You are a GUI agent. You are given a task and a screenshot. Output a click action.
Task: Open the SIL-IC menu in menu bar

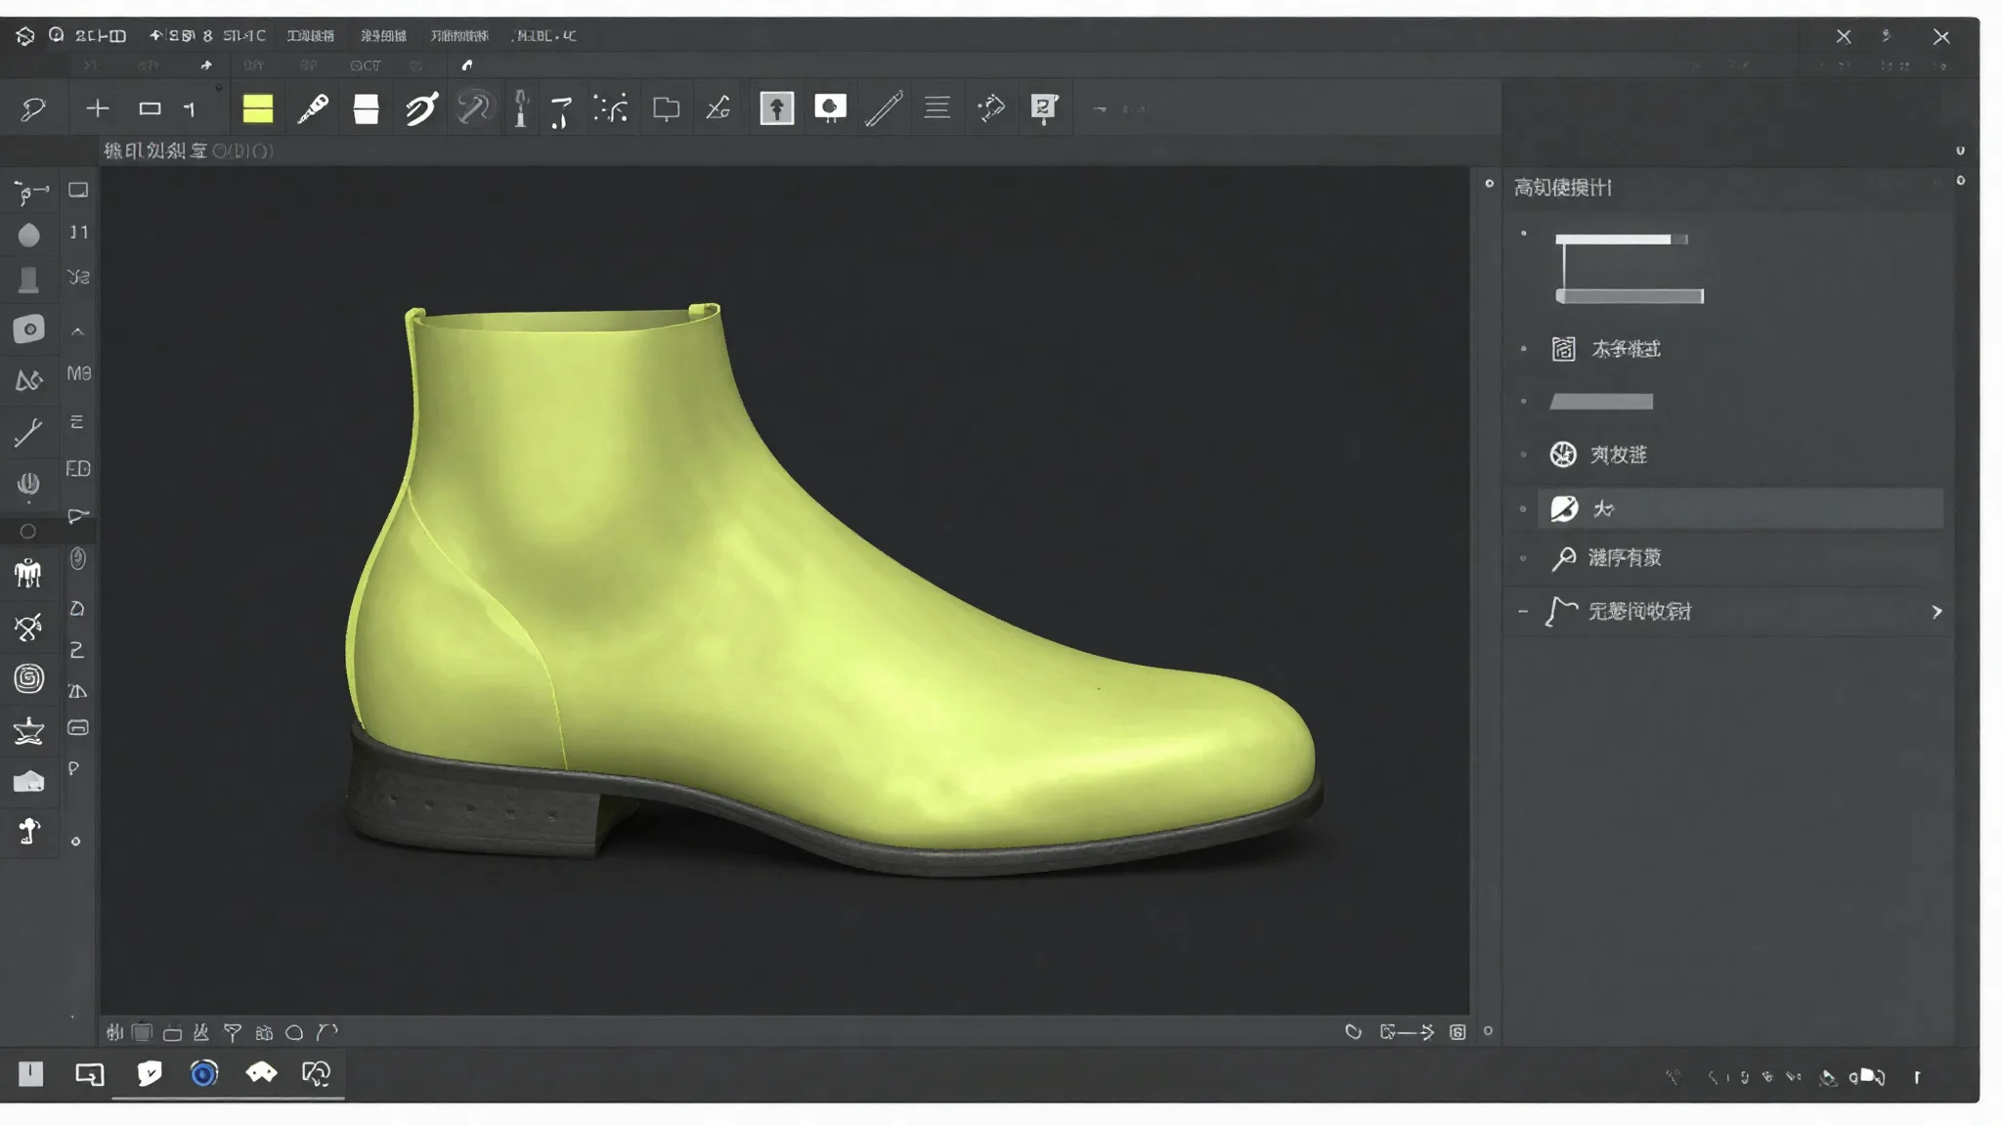244,36
